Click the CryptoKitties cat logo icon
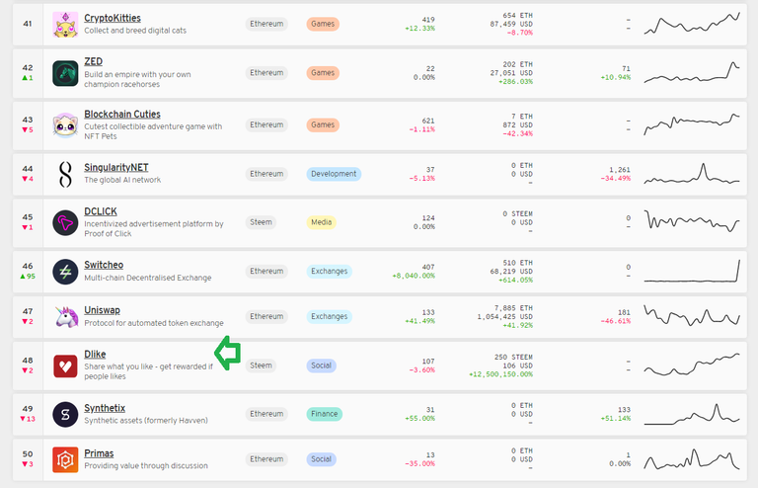 tap(65, 24)
